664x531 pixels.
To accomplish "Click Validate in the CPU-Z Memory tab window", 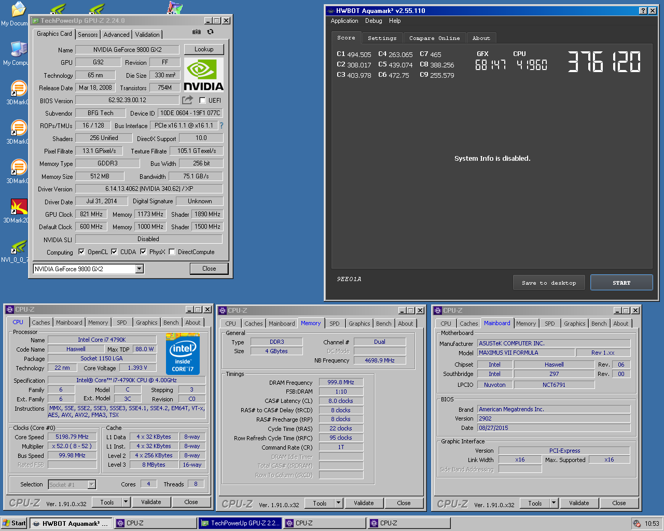I will [x=364, y=503].
